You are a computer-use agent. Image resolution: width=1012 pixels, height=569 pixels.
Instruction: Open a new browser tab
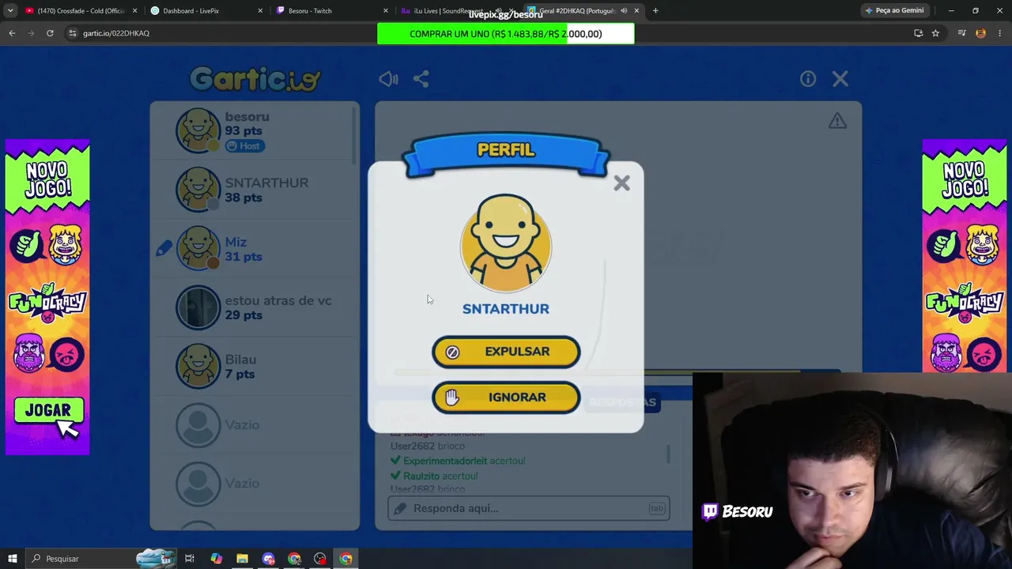pos(655,11)
